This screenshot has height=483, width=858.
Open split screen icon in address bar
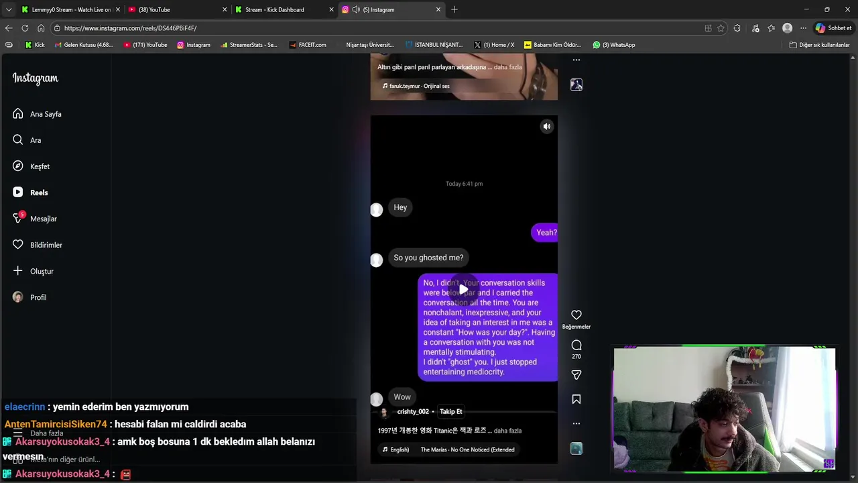(x=708, y=28)
